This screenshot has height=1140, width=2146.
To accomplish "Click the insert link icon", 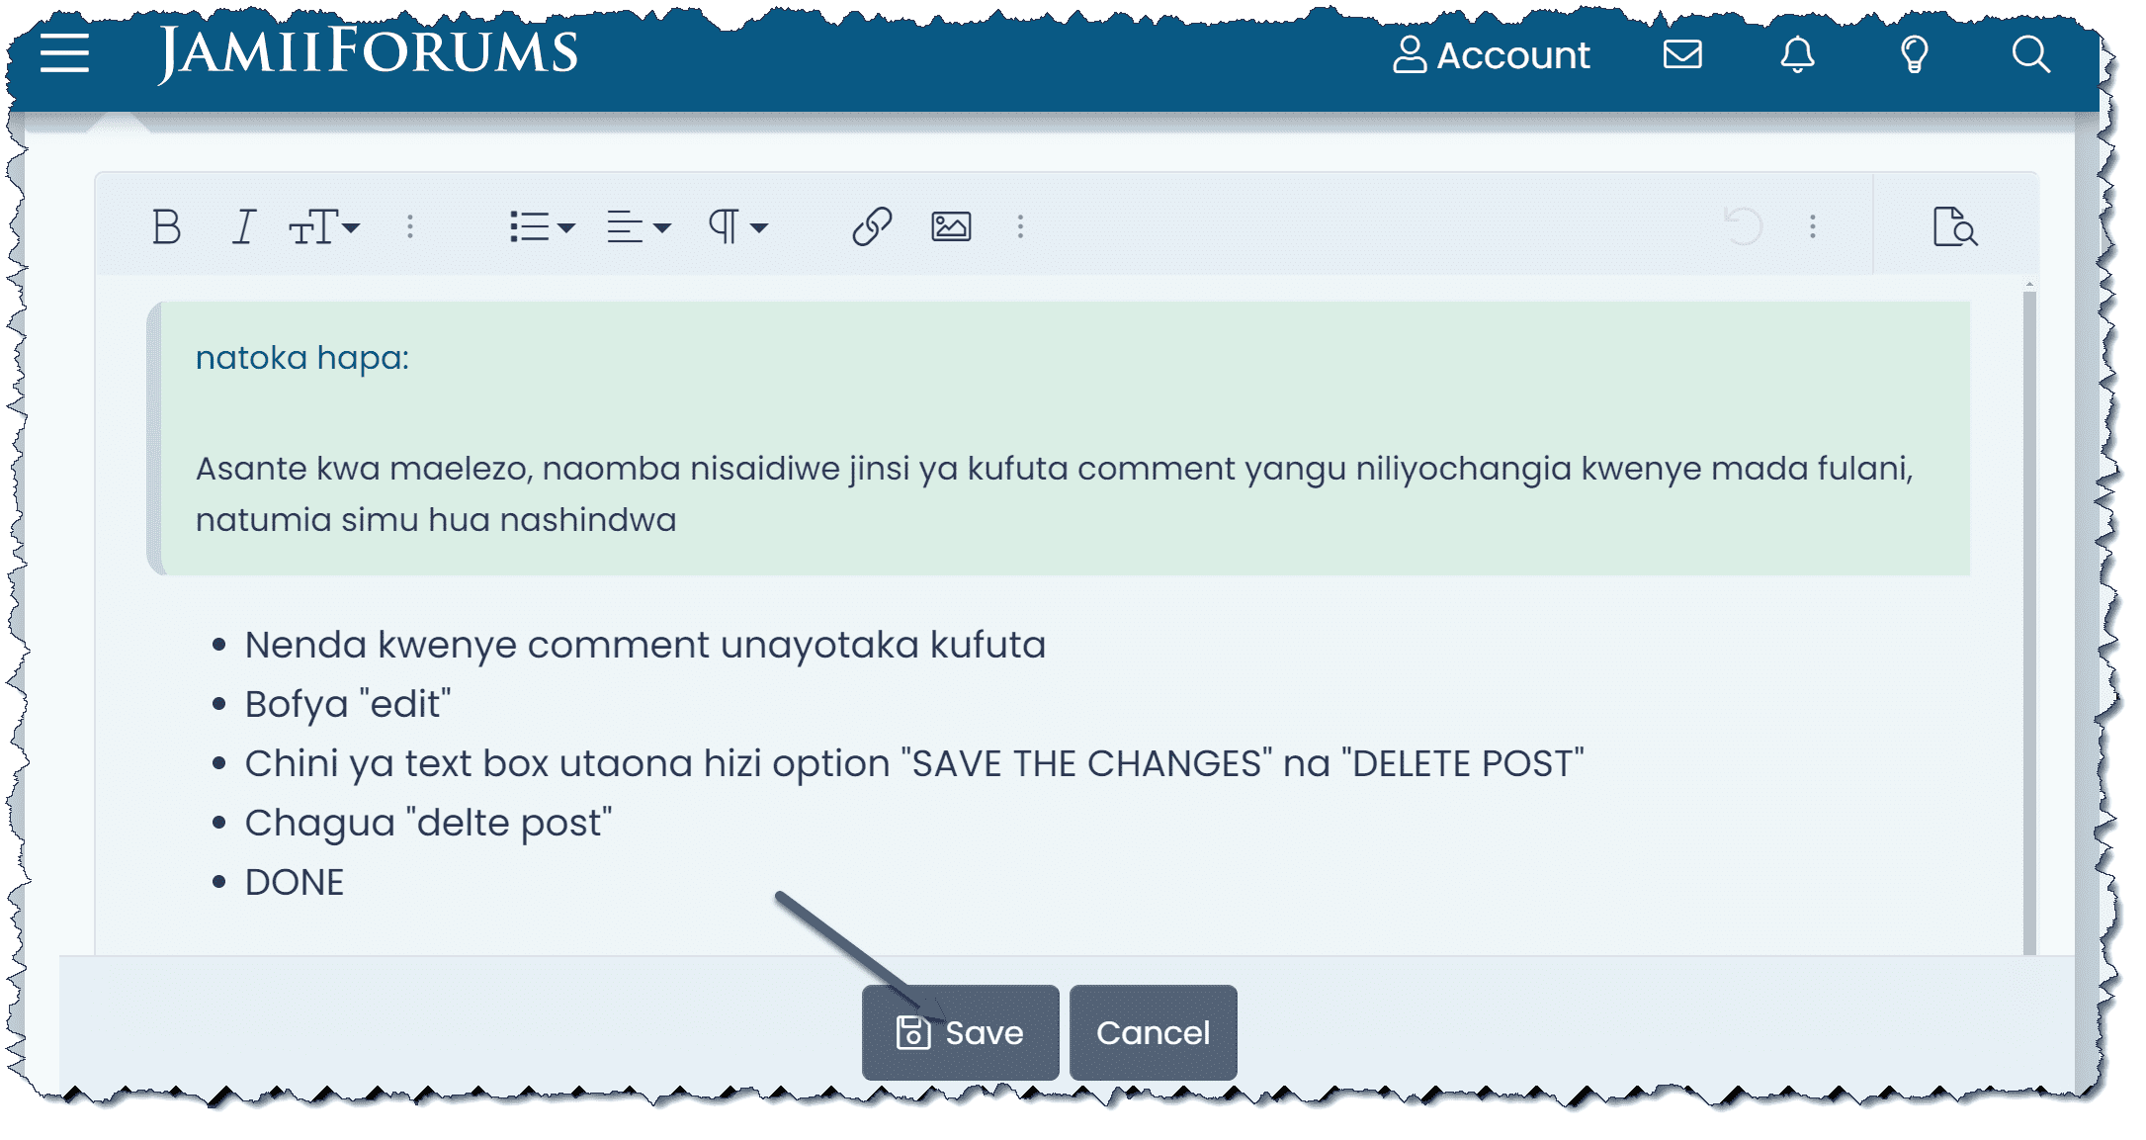I will point(872,227).
